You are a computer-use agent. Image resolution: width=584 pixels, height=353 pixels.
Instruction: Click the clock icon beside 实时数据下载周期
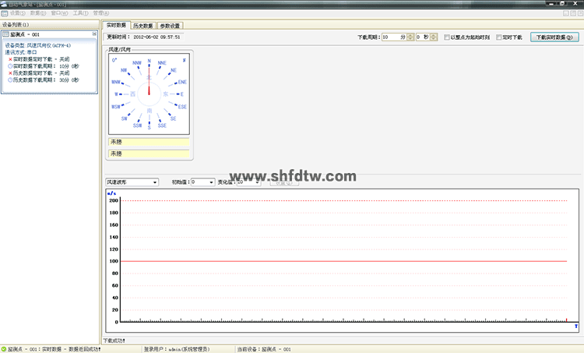click(10, 66)
